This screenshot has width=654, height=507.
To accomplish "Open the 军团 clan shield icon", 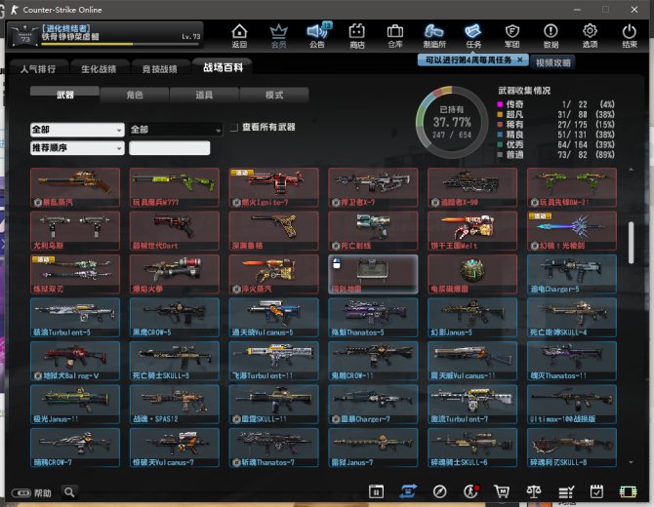I will pyautogui.click(x=512, y=35).
